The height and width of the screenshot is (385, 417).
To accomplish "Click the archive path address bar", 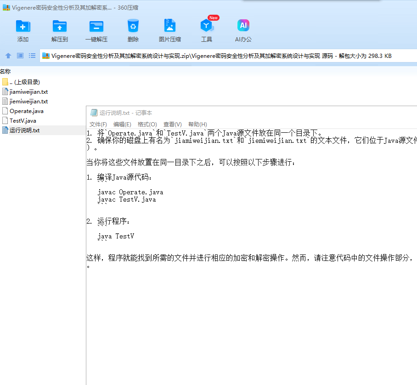I will click(228, 56).
